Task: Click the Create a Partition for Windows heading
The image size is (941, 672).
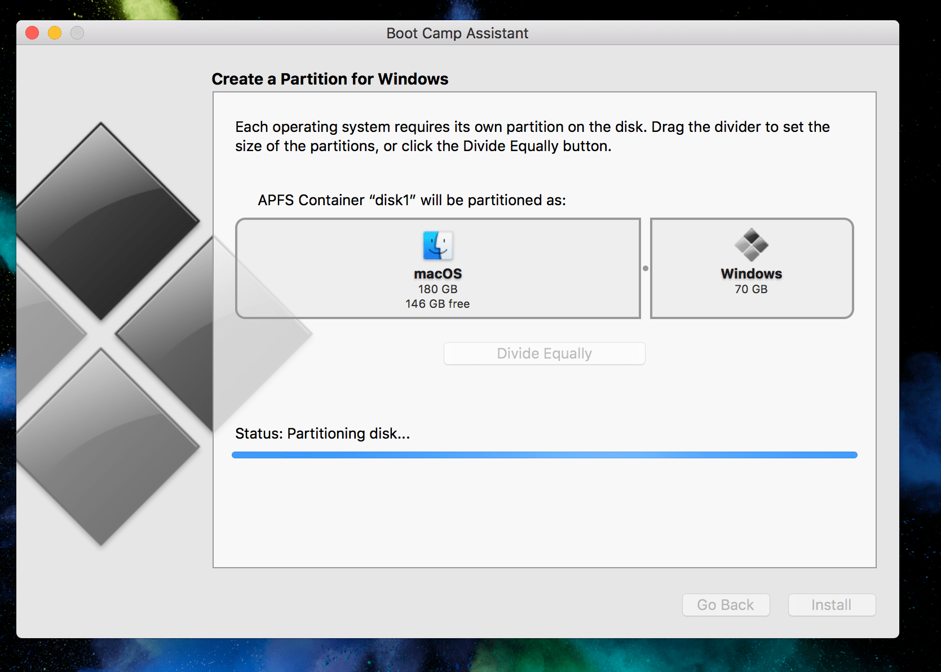Action: tap(330, 79)
